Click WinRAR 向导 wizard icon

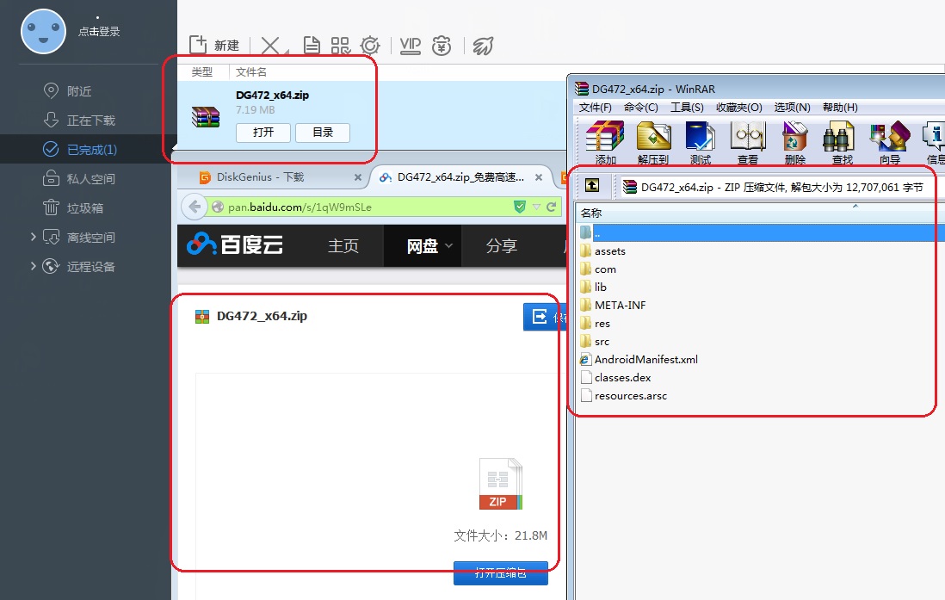coord(890,142)
